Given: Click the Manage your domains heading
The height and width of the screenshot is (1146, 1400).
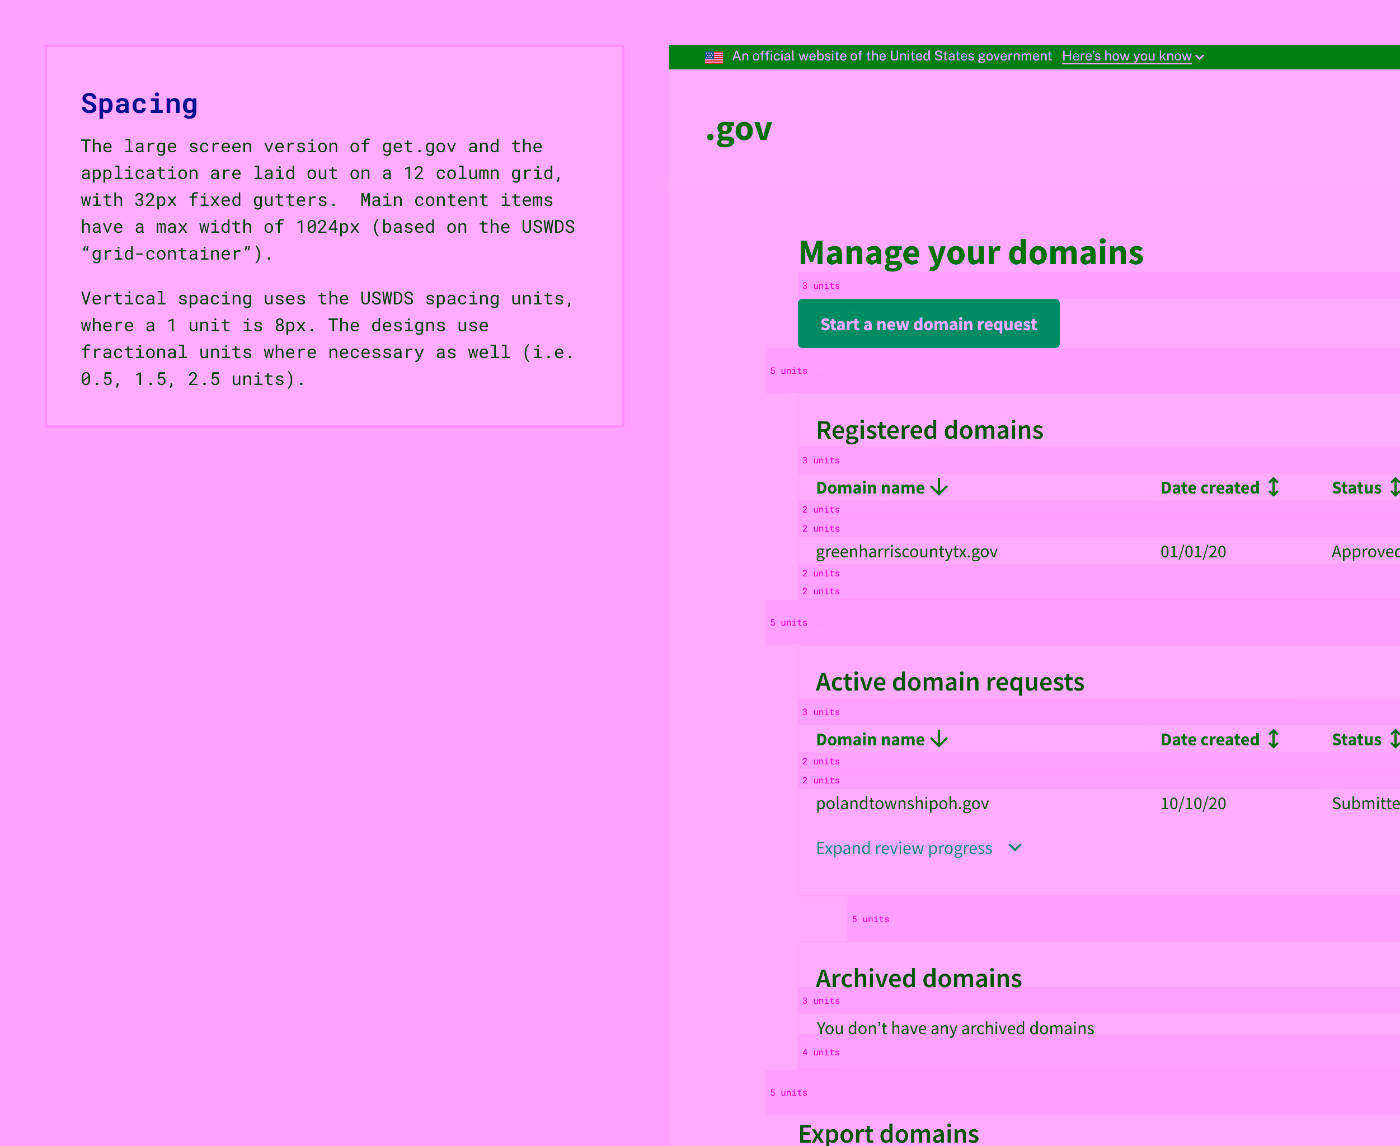Looking at the screenshot, I should tap(970, 253).
